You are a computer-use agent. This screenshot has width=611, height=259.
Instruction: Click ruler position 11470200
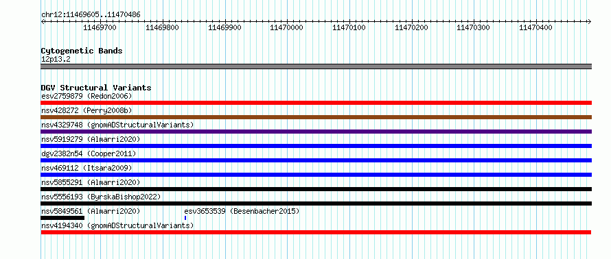(x=411, y=27)
